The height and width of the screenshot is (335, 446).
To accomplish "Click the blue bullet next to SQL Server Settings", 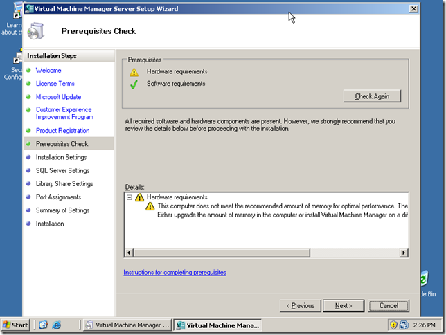I will click(28, 171).
